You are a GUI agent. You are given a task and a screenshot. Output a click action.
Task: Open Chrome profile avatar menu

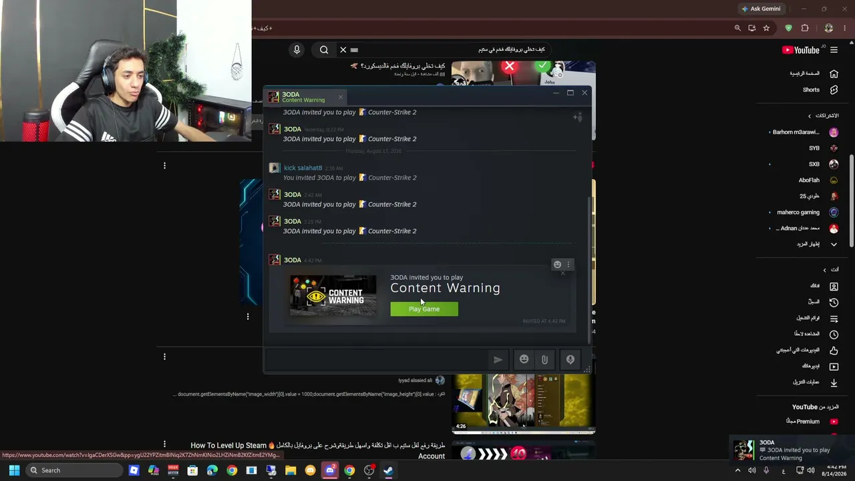pos(829,28)
